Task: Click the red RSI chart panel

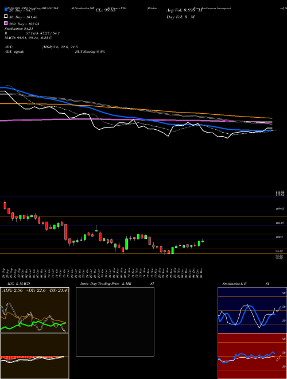Action: [x=252, y=356]
